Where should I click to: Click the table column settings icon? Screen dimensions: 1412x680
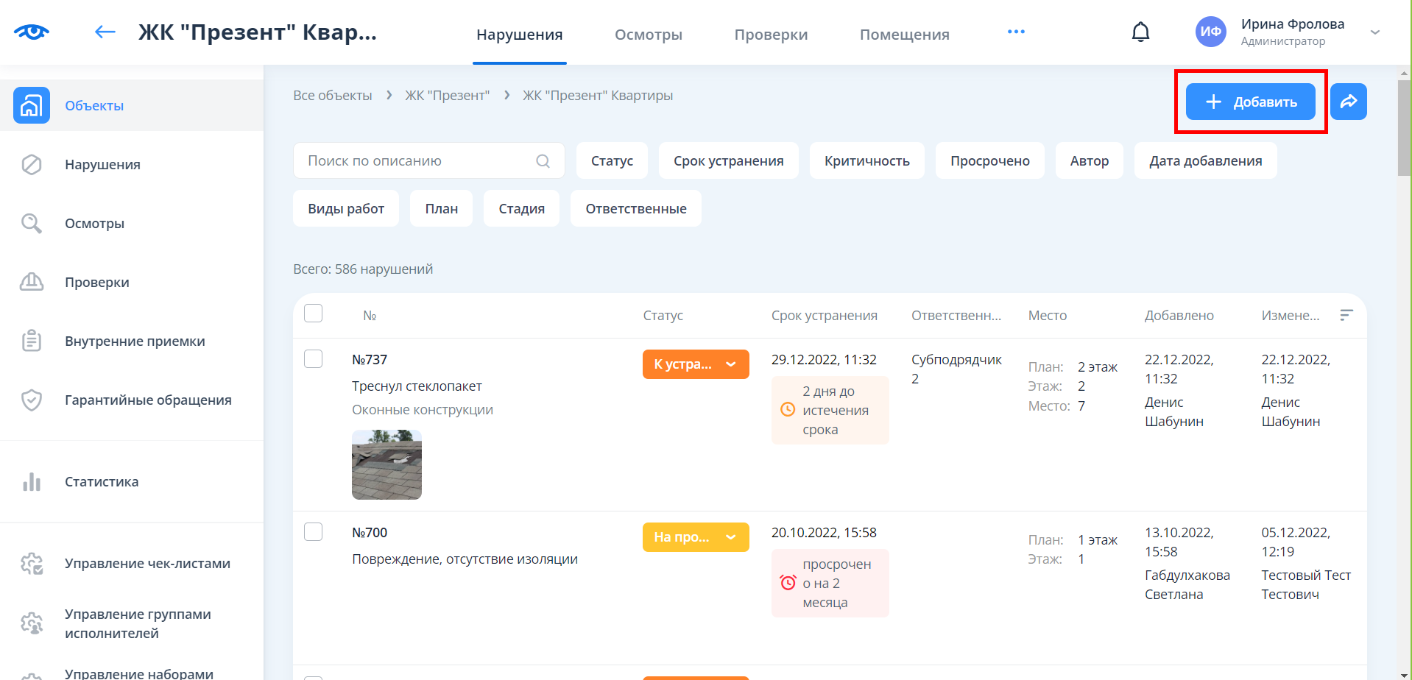(1346, 315)
